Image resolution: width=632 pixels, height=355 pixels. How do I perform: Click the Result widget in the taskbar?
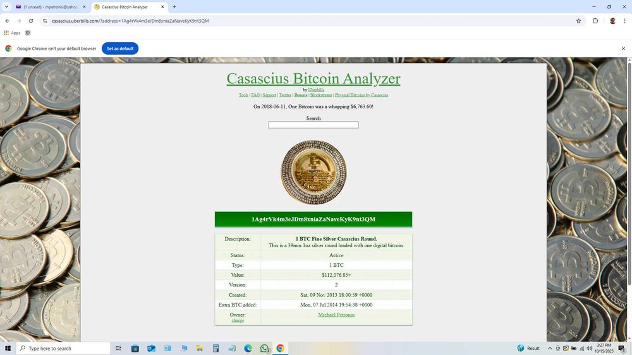pos(528,348)
